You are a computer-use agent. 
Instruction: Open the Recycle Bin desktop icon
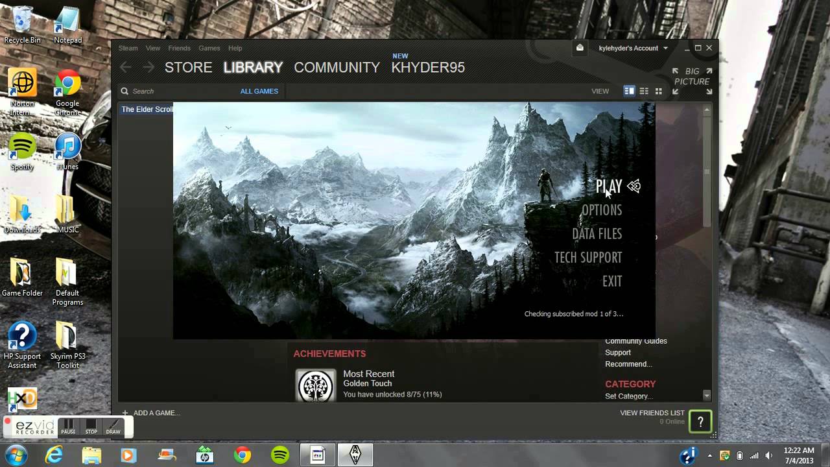pyautogui.click(x=23, y=25)
